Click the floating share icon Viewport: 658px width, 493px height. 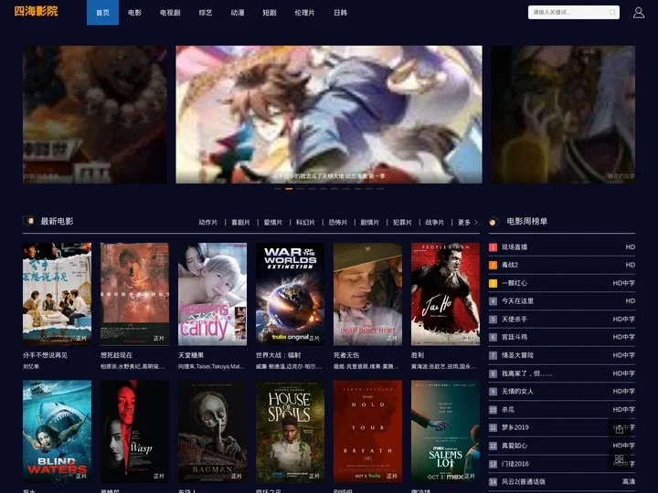coord(619,429)
